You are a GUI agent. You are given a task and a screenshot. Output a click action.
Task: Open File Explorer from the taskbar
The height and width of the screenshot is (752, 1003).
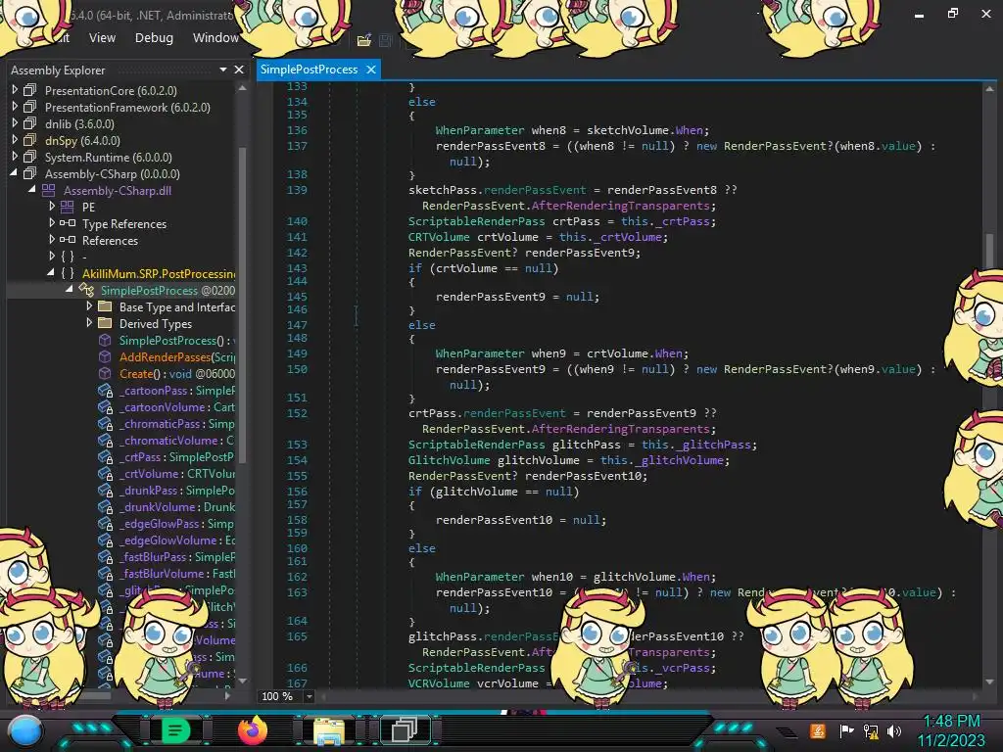tap(329, 731)
